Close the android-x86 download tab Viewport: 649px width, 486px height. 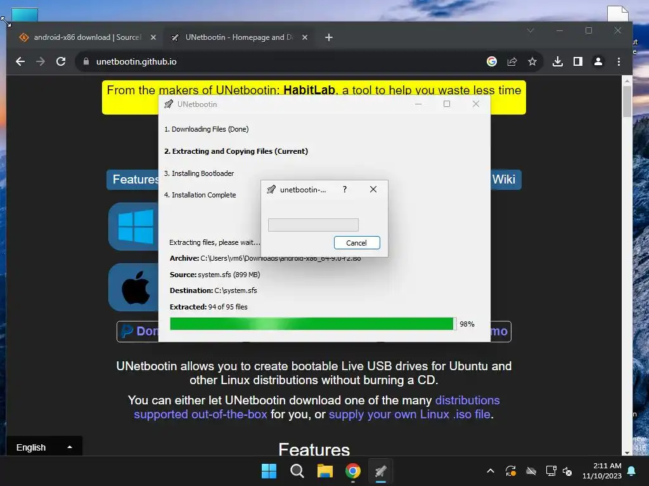tap(153, 37)
